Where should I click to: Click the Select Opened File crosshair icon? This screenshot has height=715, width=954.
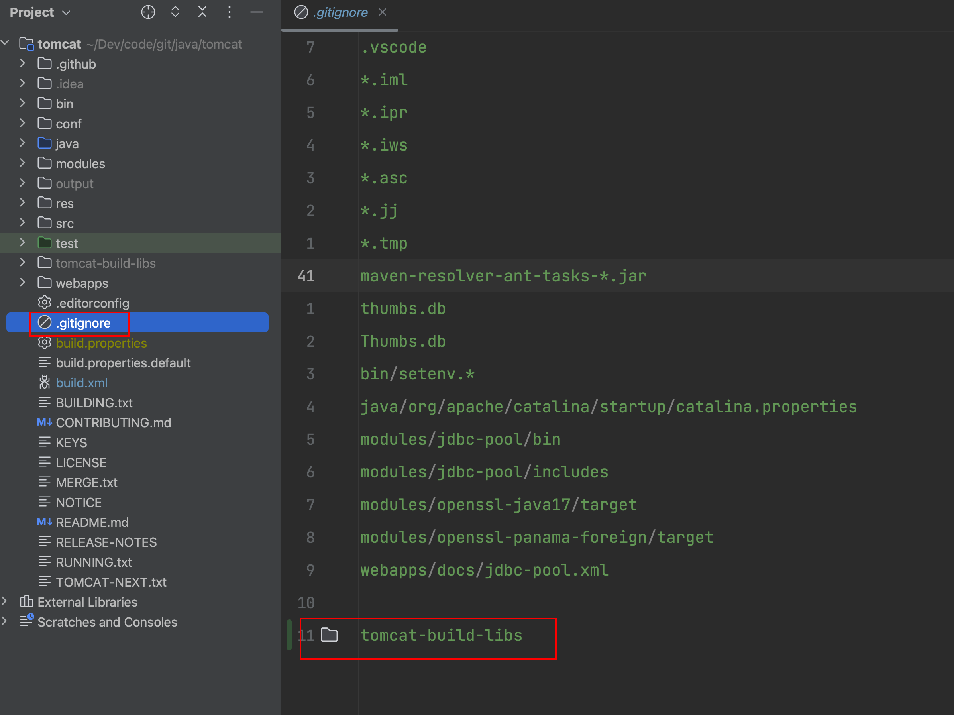click(148, 12)
